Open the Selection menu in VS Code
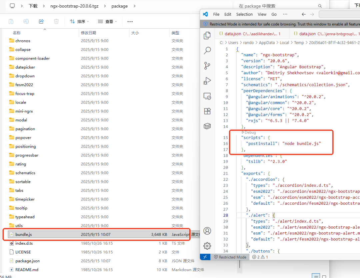The image size is (360, 278). (244, 14)
